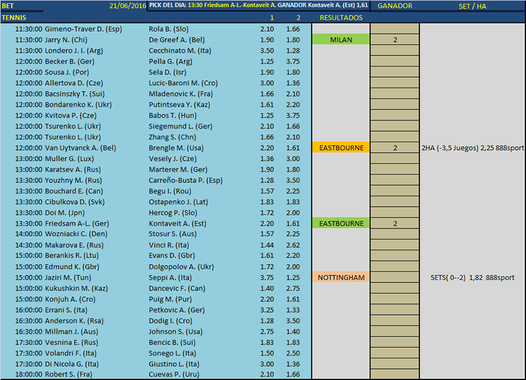This screenshot has width=526, height=380.
Task: Click Mladenovic K. (Fra) cell
Action: click(181, 94)
